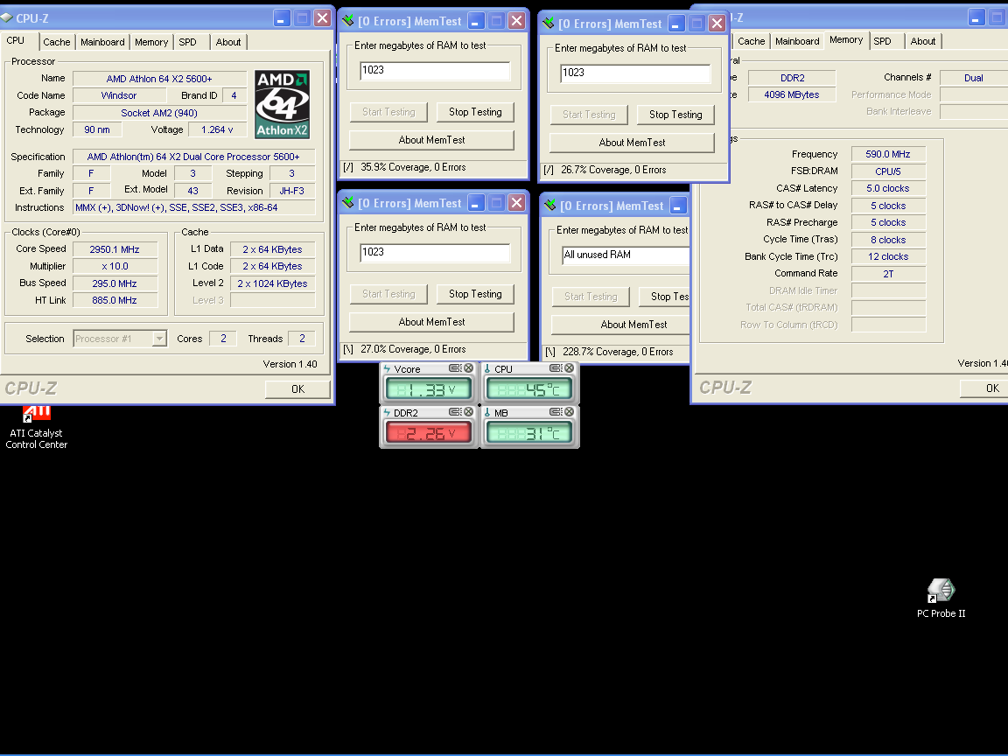Click title icon of MemTest at 27.0% coverage
This screenshot has width=1008, height=756.
[x=347, y=203]
